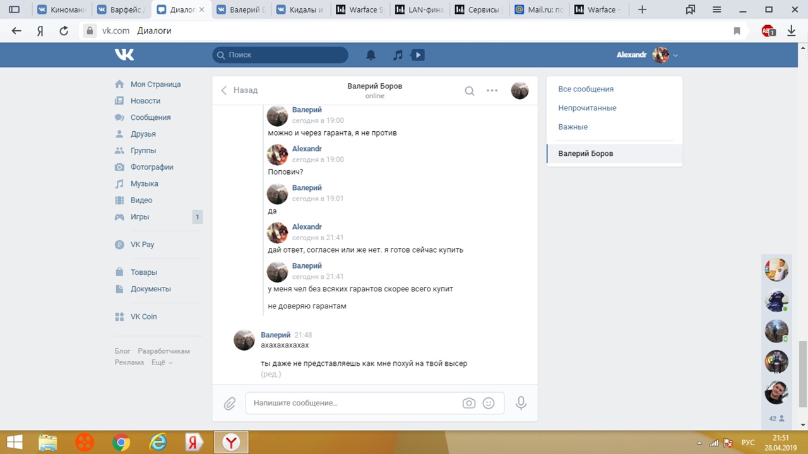Open the three-dot conversation actions menu
This screenshot has width=808, height=454.
pos(492,91)
